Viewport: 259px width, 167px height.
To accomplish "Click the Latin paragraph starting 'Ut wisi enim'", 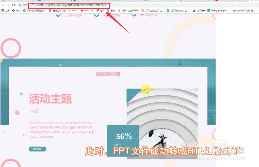I will tap(62, 130).
